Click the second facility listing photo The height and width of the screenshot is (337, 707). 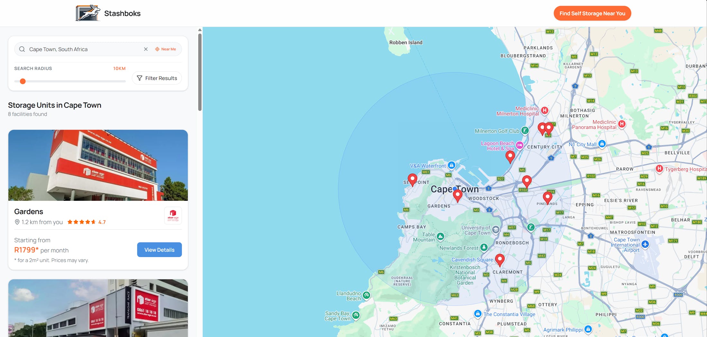(x=98, y=308)
